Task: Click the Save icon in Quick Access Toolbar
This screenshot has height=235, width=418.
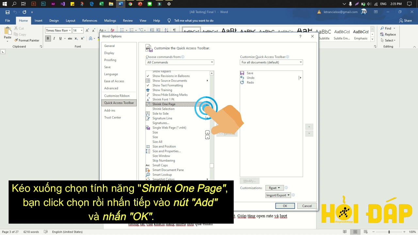Action: (8, 12)
